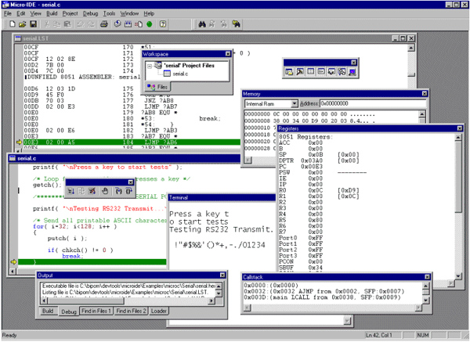Save the file with the floppy disk icon
The height and width of the screenshot is (342, 470).
tap(34, 24)
